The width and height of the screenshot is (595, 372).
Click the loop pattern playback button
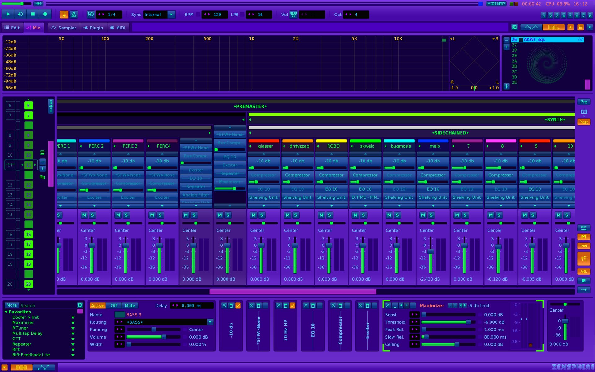(x=20, y=14)
